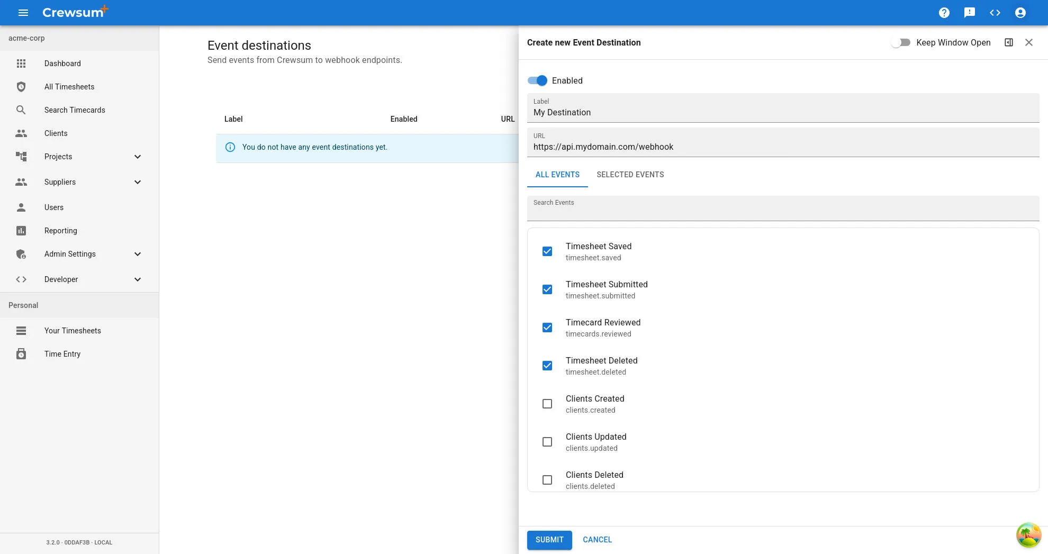
Task: Click the developer code icon in header
Action: coord(995,13)
